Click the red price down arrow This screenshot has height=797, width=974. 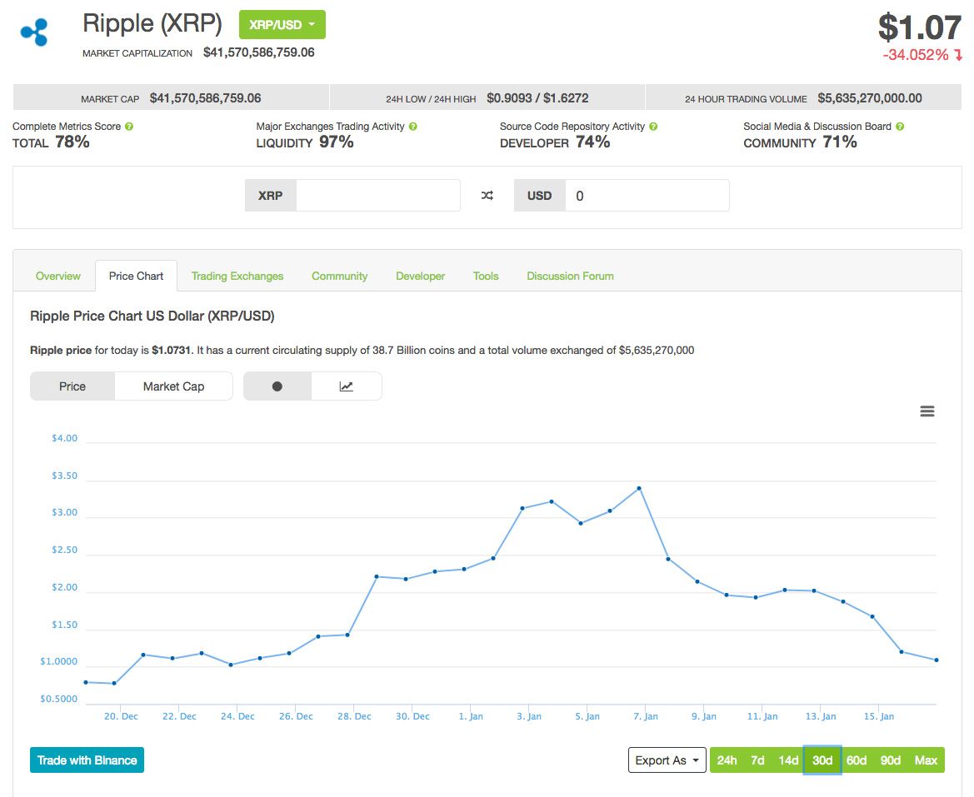point(958,55)
